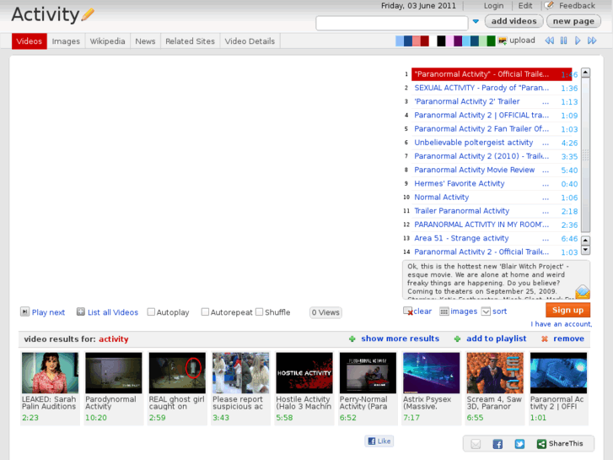The width and height of the screenshot is (613, 460).
Task: Share to Twitter using the bird icon
Action: 519,444
